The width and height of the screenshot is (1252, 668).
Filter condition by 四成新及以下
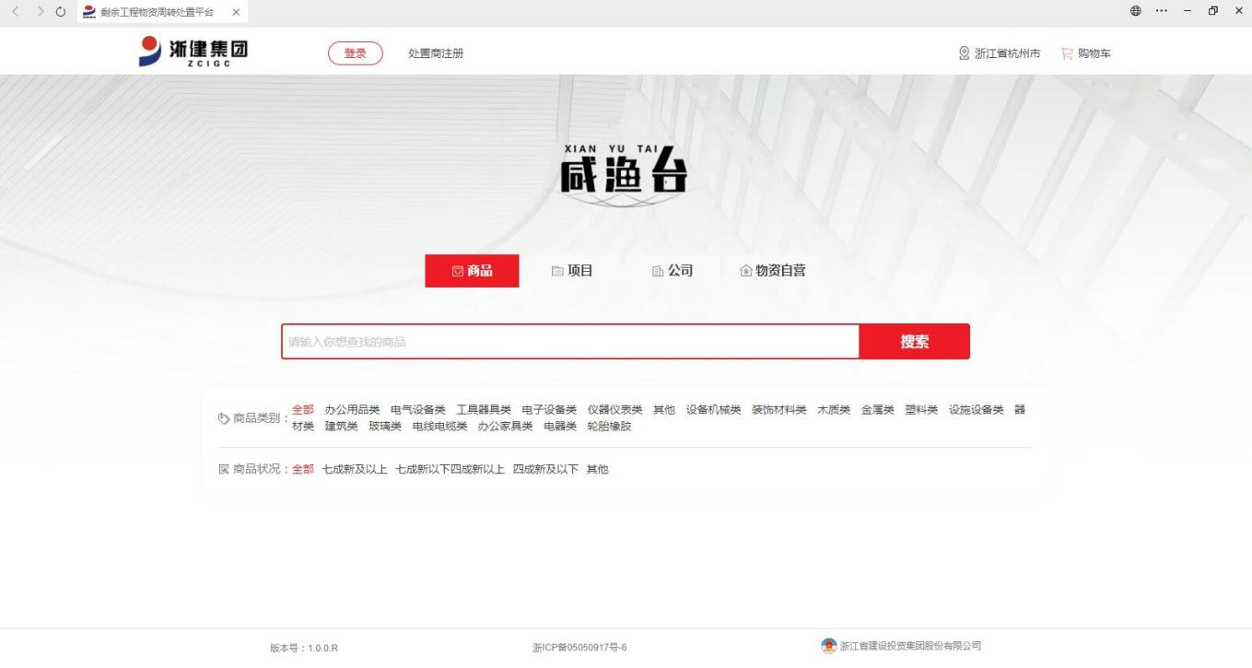coord(546,469)
